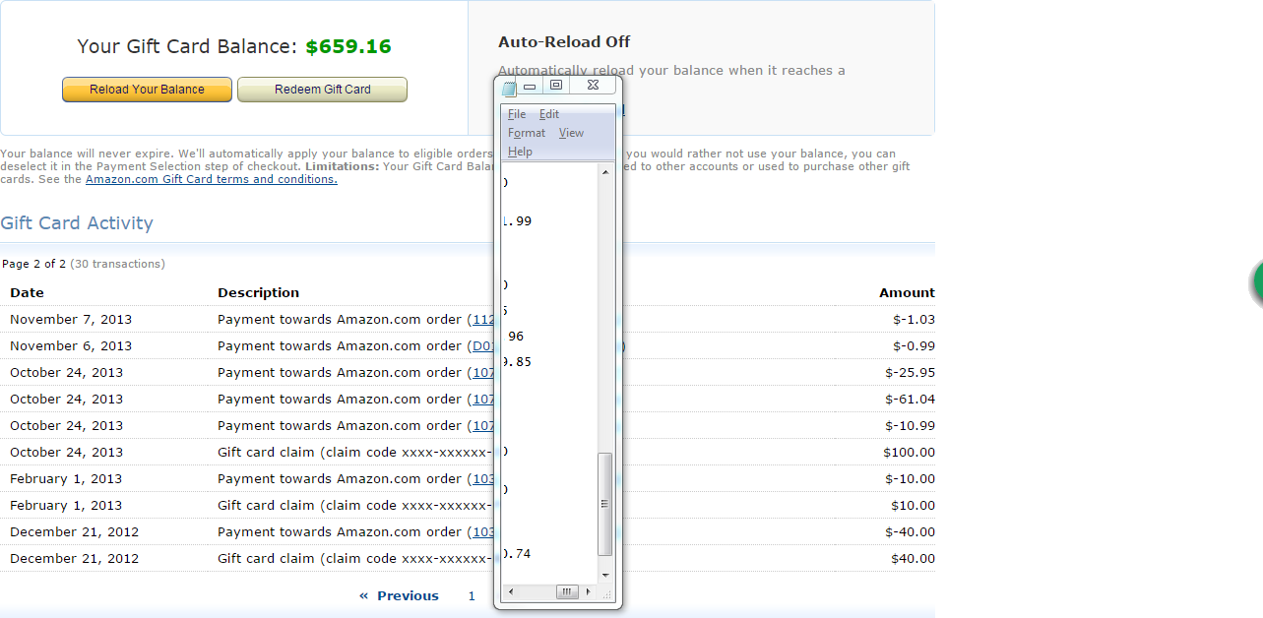The width and height of the screenshot is (1263, 618).
Task: Click the $-40.00 amount cell
Action: (x=910, y=531)
